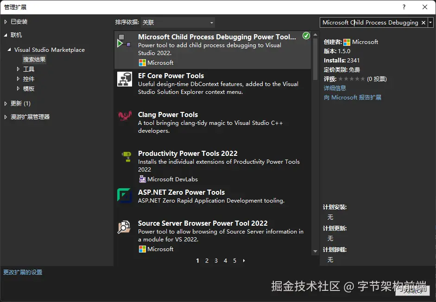The image size is (436, 302).
Task: Click the green installed checkmark badge
Action: click(x=306, y=36)
